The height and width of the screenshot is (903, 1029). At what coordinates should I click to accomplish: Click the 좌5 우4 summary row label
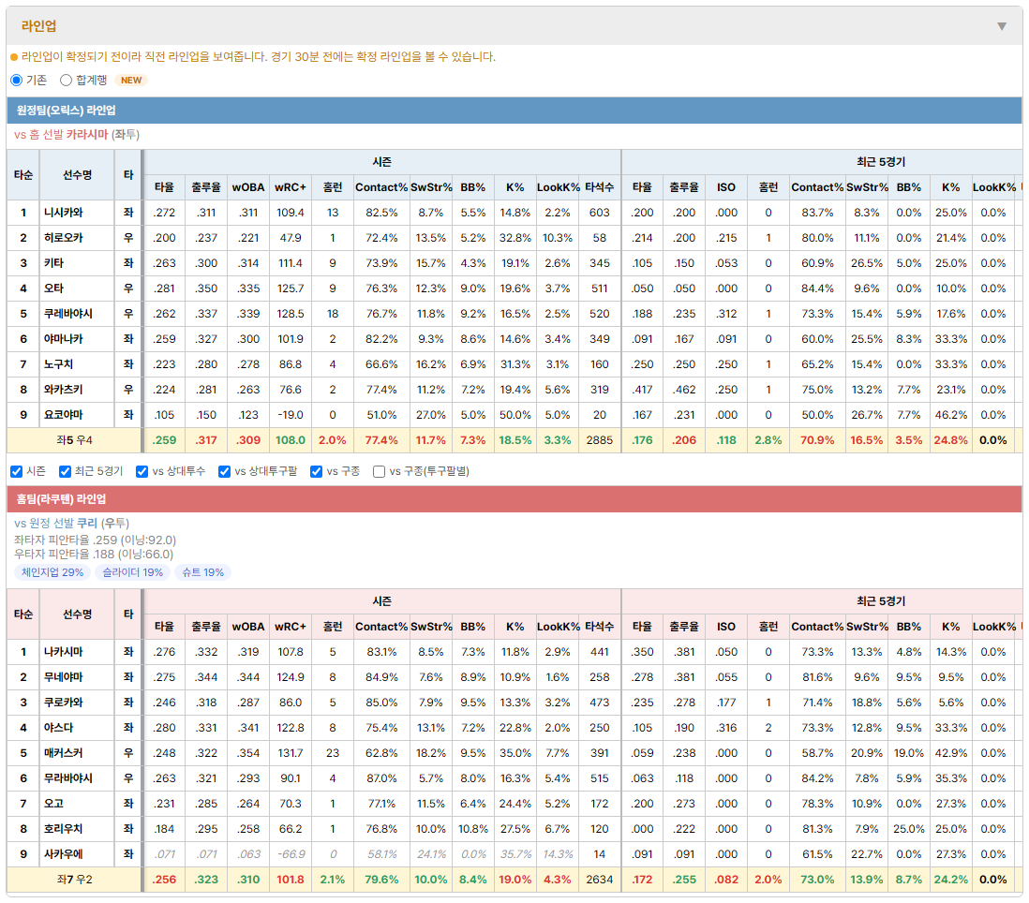(74, 440)
